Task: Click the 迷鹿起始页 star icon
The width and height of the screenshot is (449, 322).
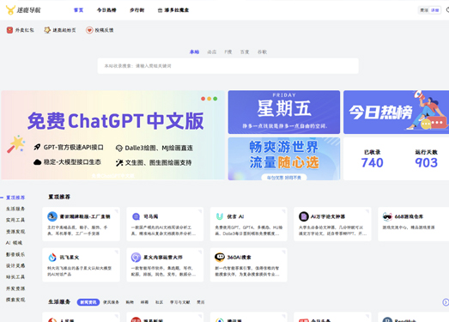Action: click(47, 30)
